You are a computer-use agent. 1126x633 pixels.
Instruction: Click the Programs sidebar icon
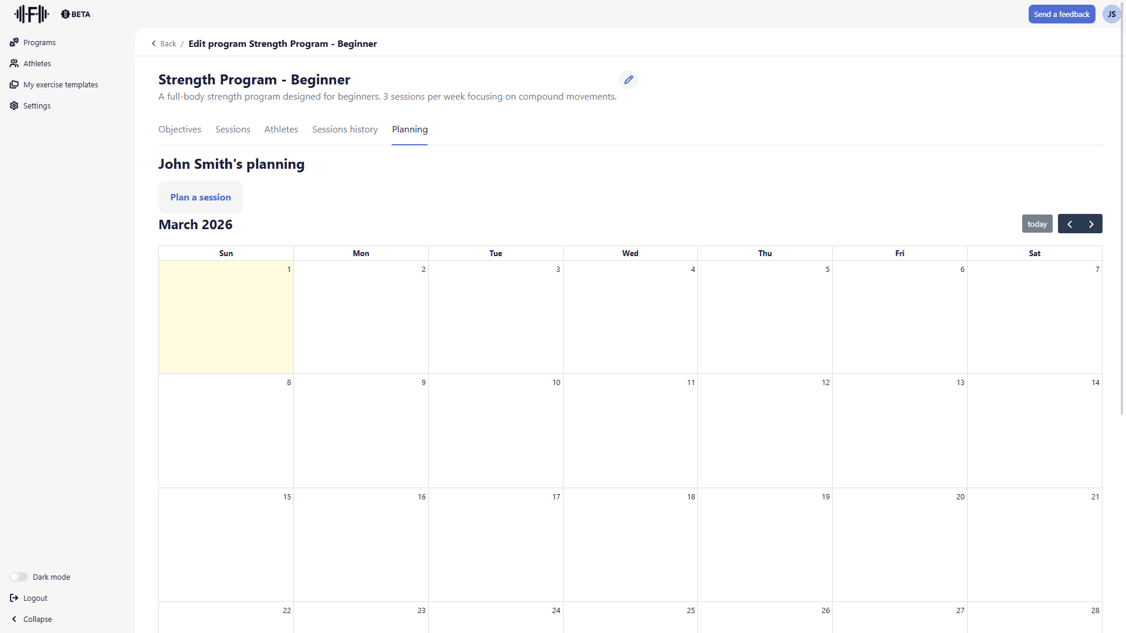click(x=14, y=42)
